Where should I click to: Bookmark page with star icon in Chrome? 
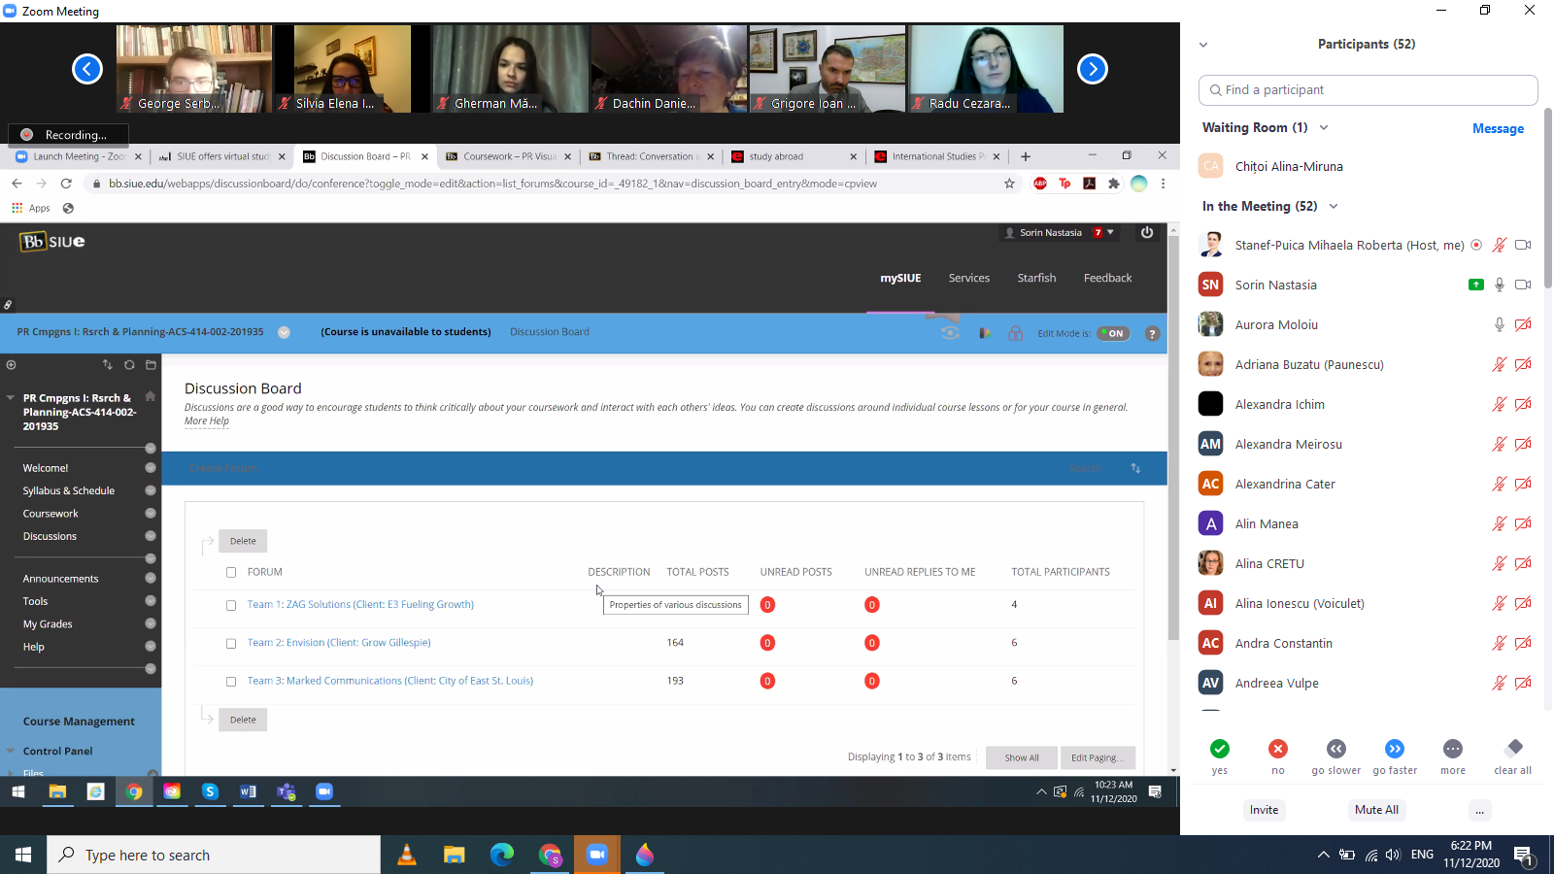coord(1009,184)
